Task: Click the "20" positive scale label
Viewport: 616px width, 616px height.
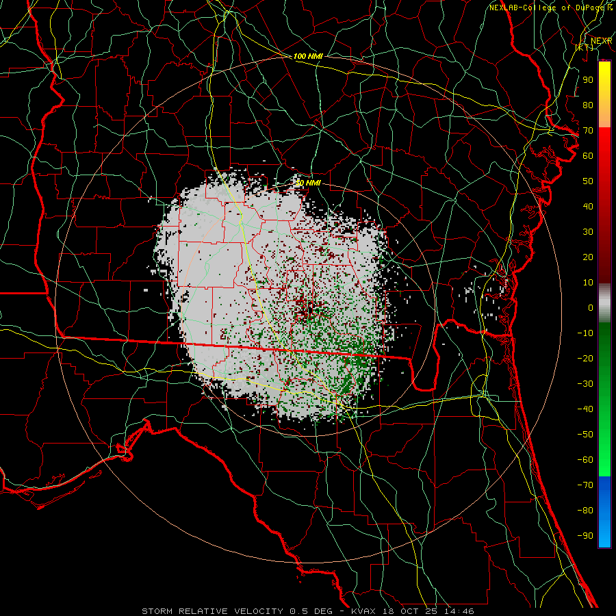Action: 588,257
